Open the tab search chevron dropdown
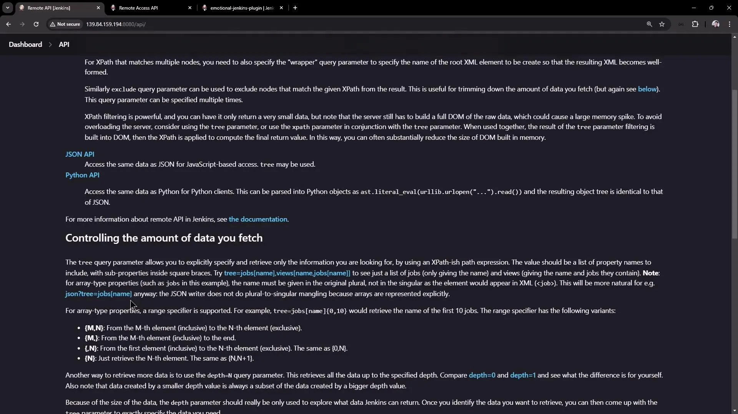 [x=7, y=8]
